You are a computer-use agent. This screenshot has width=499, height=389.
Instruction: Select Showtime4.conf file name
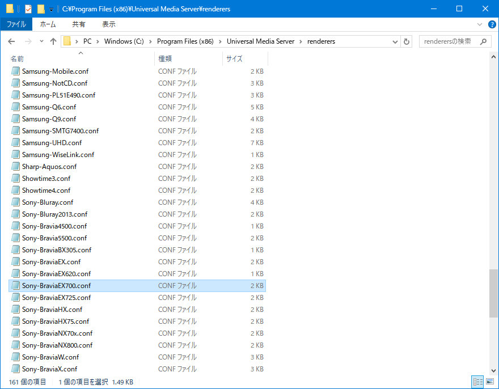[x=46, y=190]
